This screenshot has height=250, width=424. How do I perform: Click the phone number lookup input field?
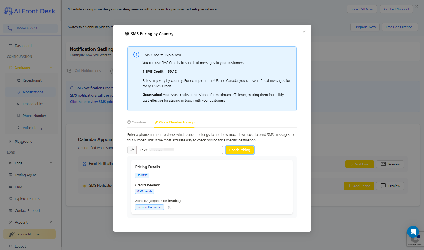point(180,150)
